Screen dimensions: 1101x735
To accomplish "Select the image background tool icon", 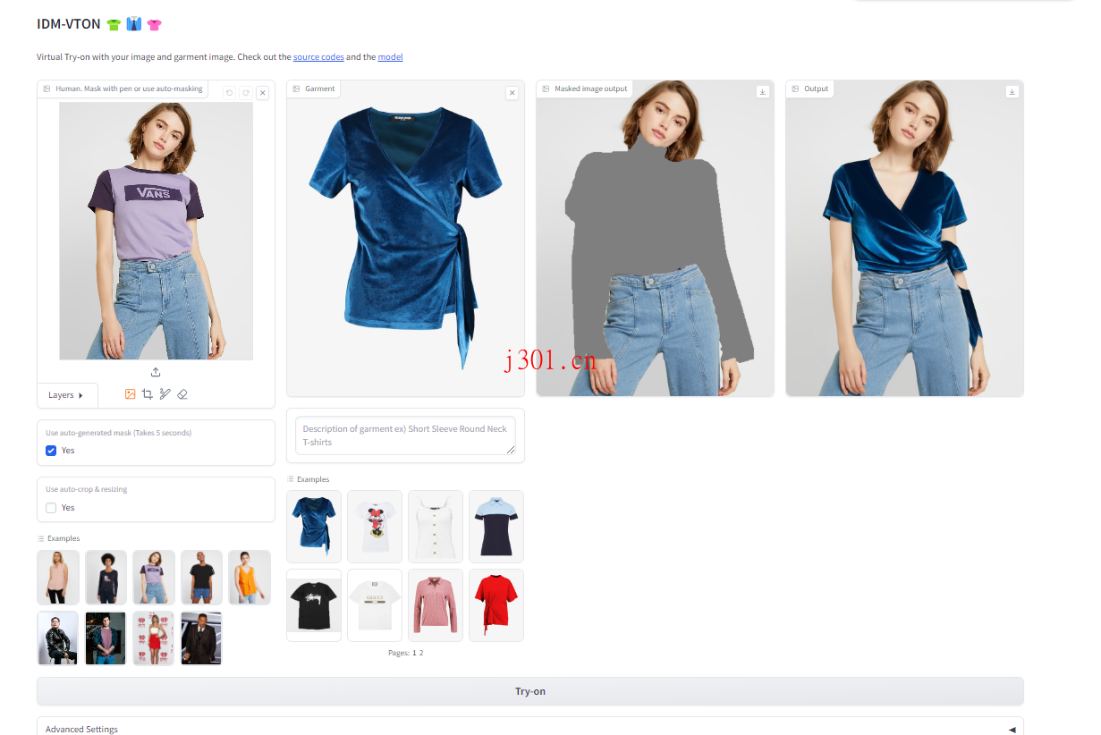I will pos(130,394).
